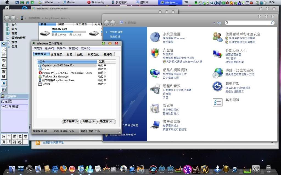Open iTunes from the dock

[x=81, y=168]
